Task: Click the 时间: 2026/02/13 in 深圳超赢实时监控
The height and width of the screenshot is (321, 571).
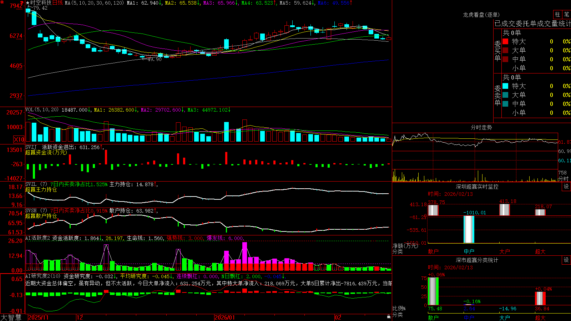Action: coord(450,194)
